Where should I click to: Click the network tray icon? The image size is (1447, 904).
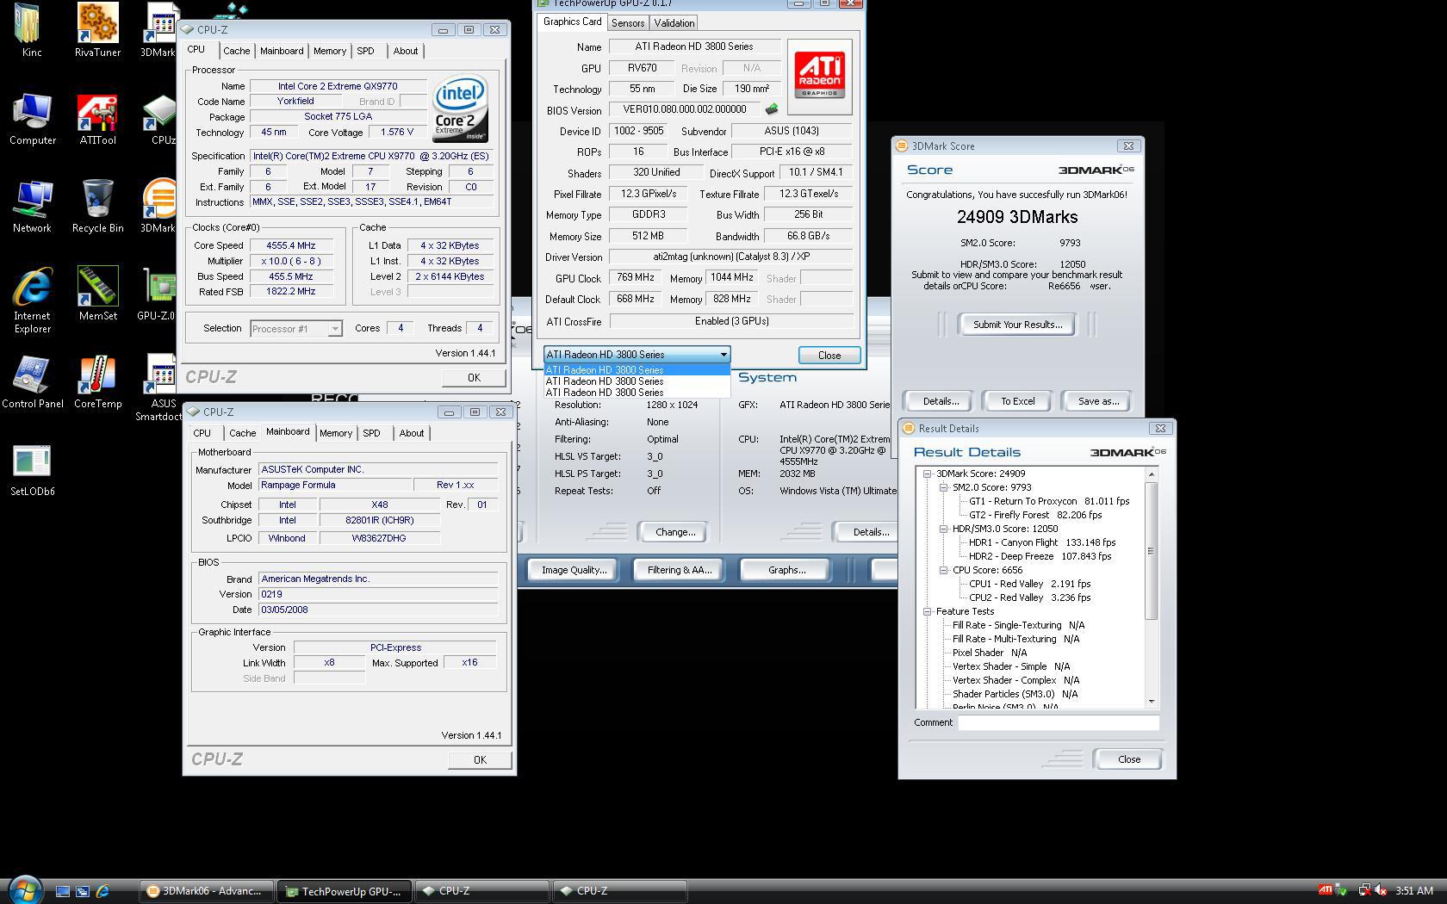click(x=1364, y=890)
